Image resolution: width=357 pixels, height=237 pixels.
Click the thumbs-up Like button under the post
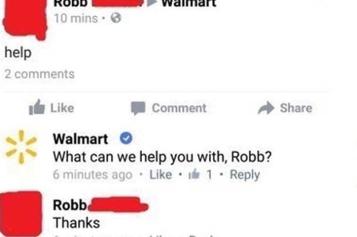51,108
